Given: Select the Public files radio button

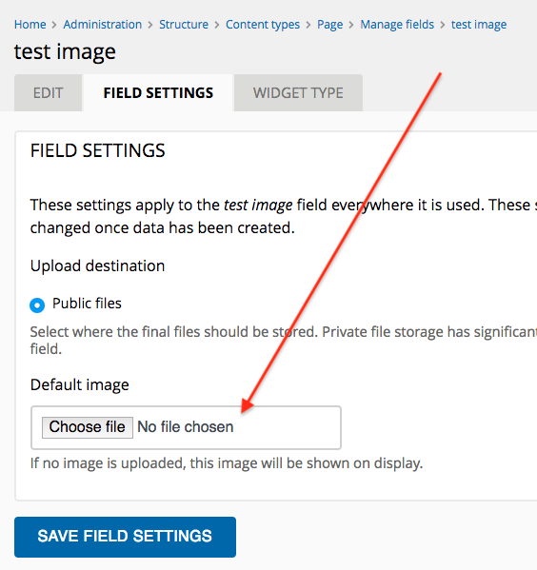Looking at the screenshot, I should coord(37,305).
